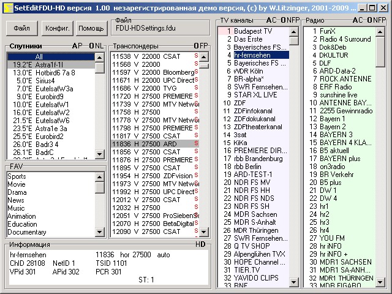Click VPid 301 value in information panel
This screenshot has width=392, height=294.
click(23, 272)
